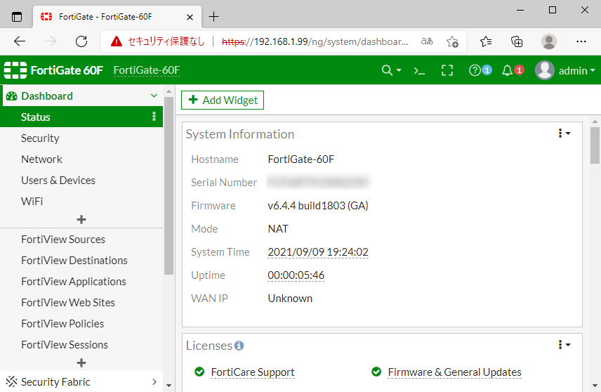Add this page to favorites
601x392 pixels.
452,41
